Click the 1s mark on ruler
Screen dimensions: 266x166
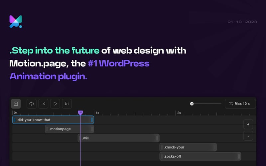[97, 113]
